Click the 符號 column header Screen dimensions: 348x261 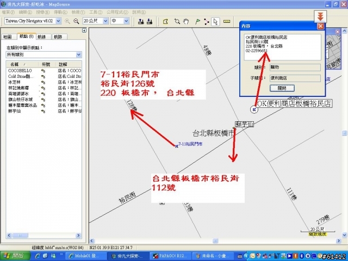tap(46, 64)
